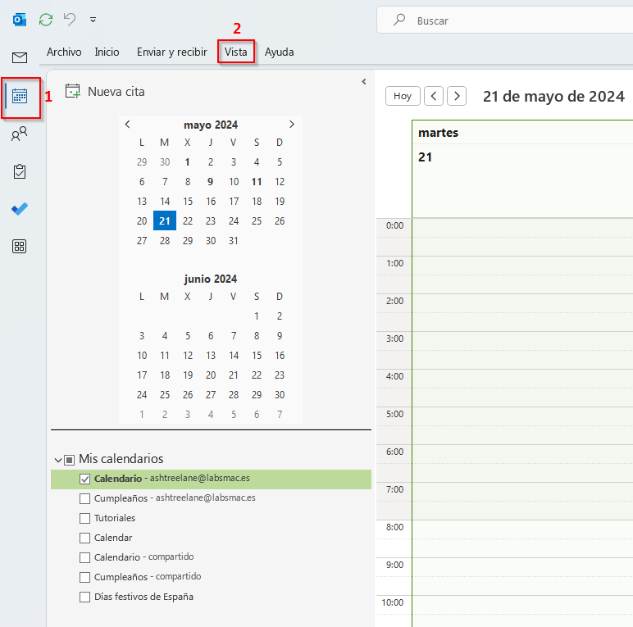The width and height of the screenshot is (633, 627).
Task: Open the Archivo menu tab
Action: [64, 52]
